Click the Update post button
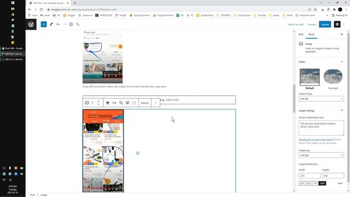This screenshot has width=350, height=197. 325,24
